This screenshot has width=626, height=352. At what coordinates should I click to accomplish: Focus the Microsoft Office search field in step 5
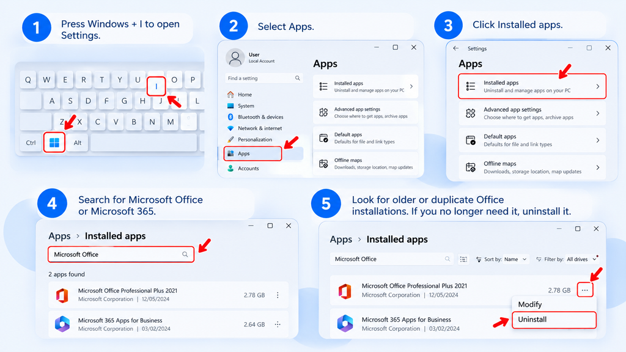coord(391,259)
